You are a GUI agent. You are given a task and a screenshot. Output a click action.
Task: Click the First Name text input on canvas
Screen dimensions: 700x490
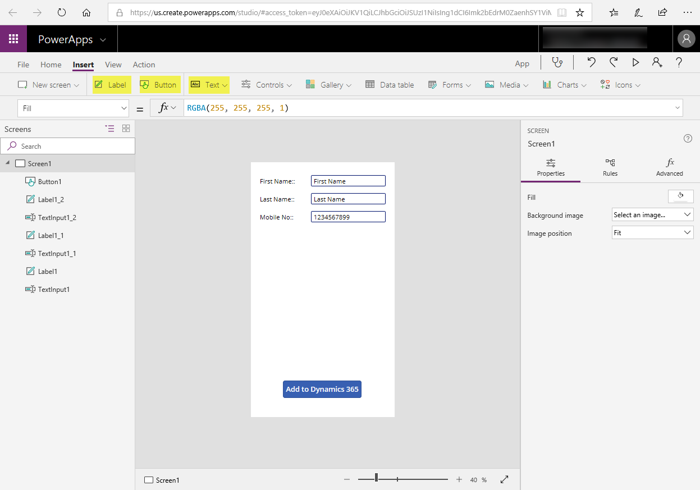(348, 181)
